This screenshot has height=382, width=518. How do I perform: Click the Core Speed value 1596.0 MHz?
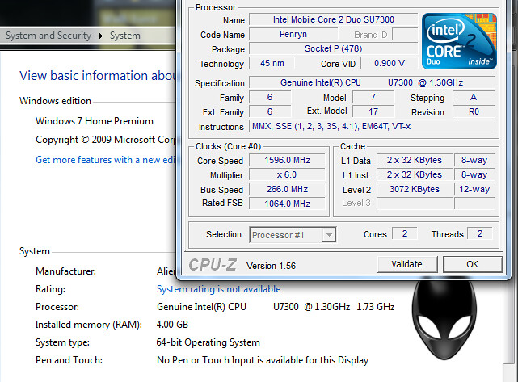(x=287, y=160)
